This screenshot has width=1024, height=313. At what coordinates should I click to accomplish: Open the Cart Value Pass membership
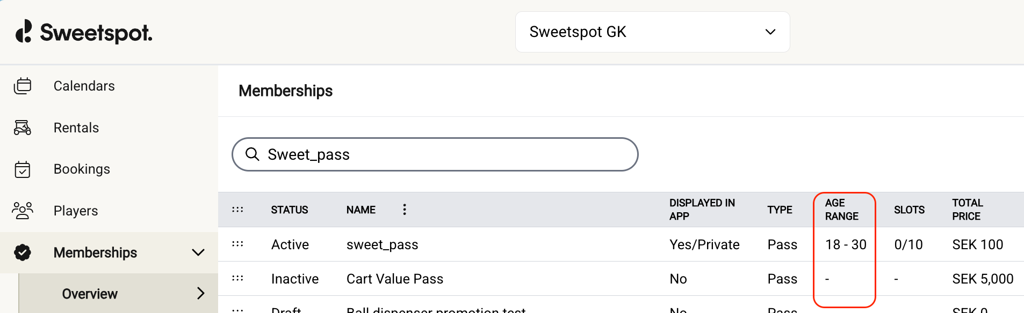tap(395, 279)
